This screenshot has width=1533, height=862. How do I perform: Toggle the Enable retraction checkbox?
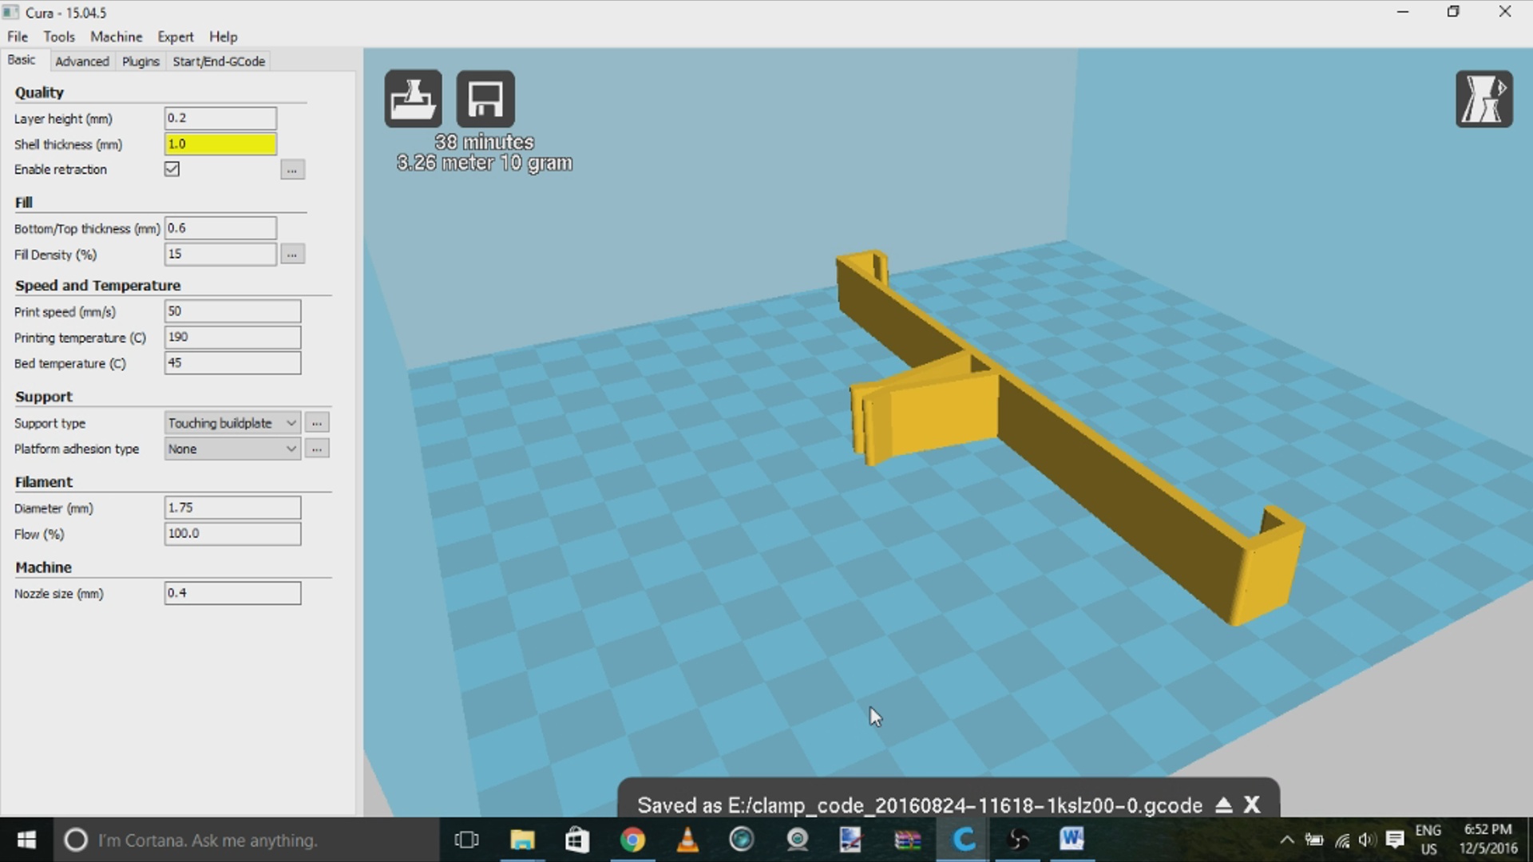(172, 169)
